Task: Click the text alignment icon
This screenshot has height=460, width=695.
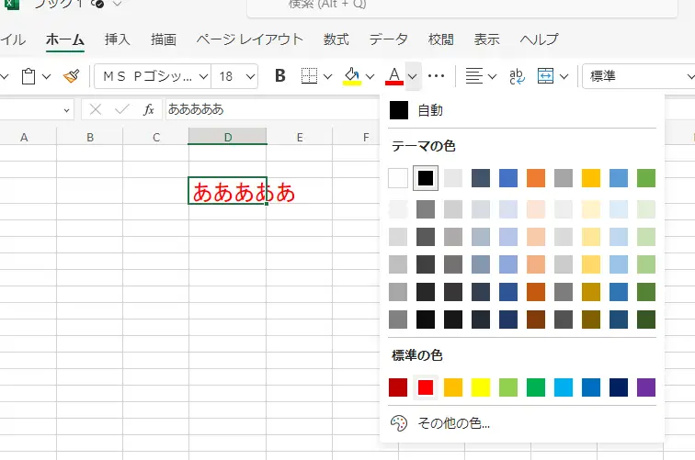Action: pos(473,76)
